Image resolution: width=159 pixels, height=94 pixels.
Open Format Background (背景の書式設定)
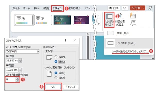point(120,20)
